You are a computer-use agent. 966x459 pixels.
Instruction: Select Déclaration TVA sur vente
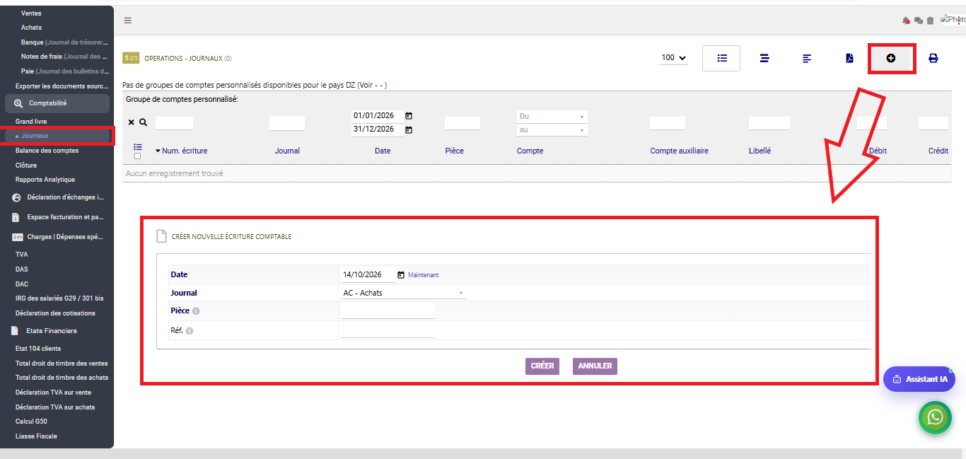click(53, 393)
